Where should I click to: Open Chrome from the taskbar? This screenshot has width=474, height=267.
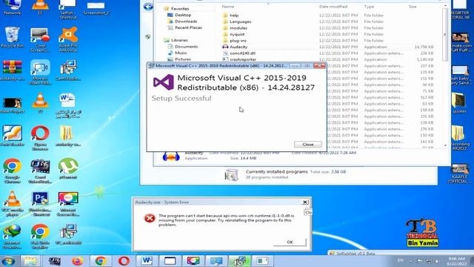pos(101,261)
